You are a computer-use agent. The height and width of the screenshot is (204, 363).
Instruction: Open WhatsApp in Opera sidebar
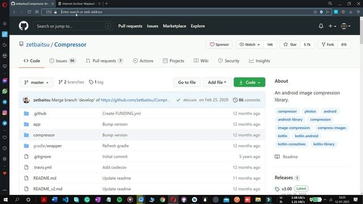pyautogui.click(x=5, y=91)
